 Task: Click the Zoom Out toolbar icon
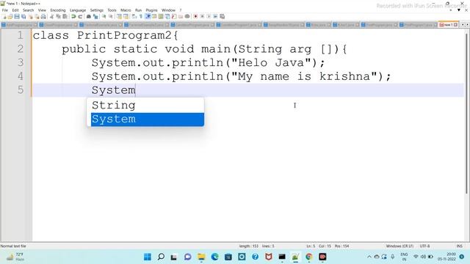111,16
